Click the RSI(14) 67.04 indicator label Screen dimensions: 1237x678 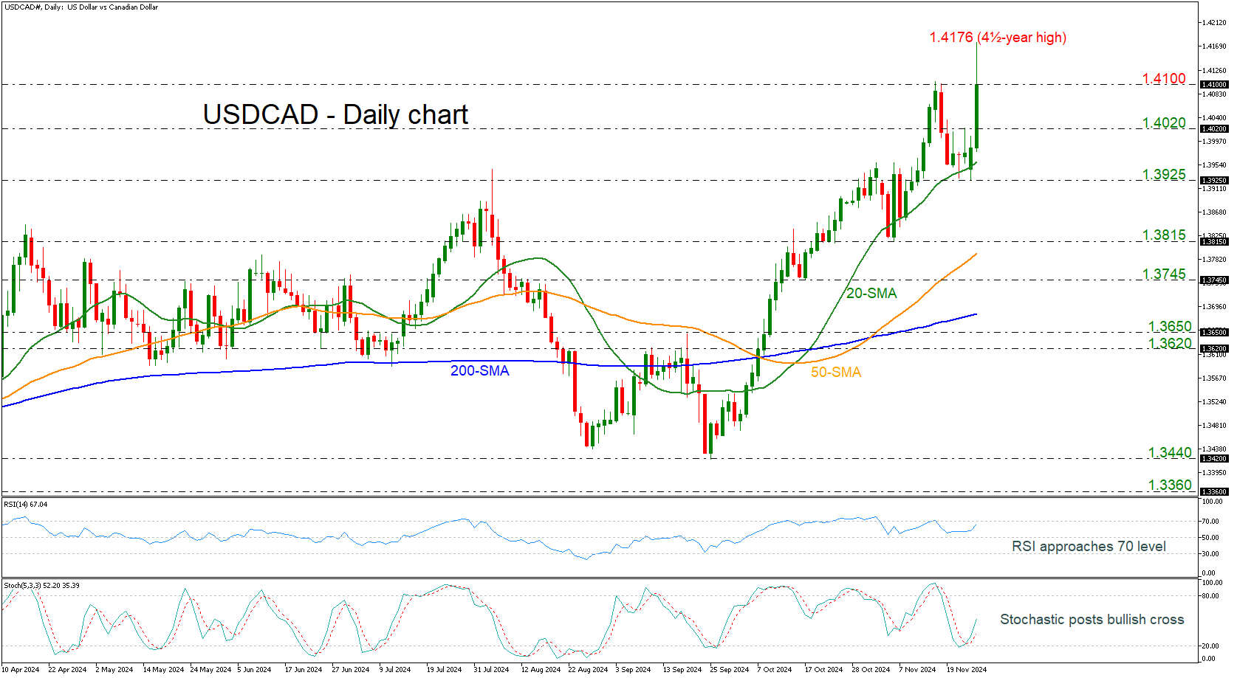tap(26, 505)
